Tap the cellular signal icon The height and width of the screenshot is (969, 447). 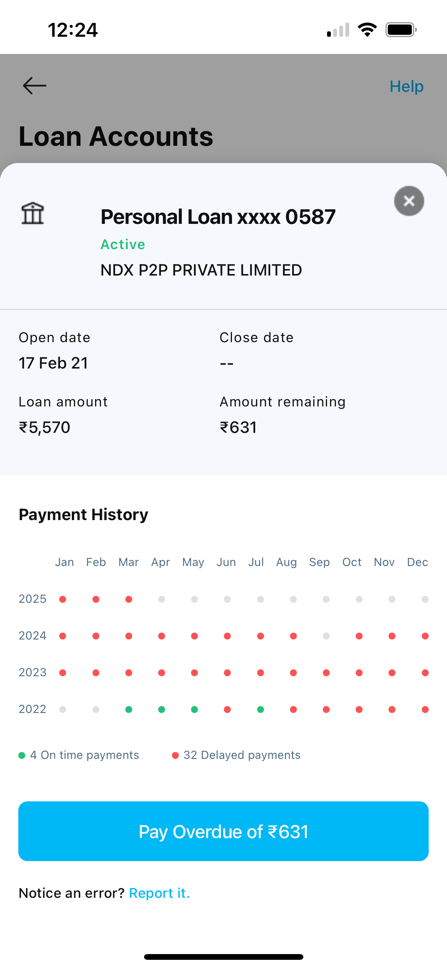pos(338,30)
